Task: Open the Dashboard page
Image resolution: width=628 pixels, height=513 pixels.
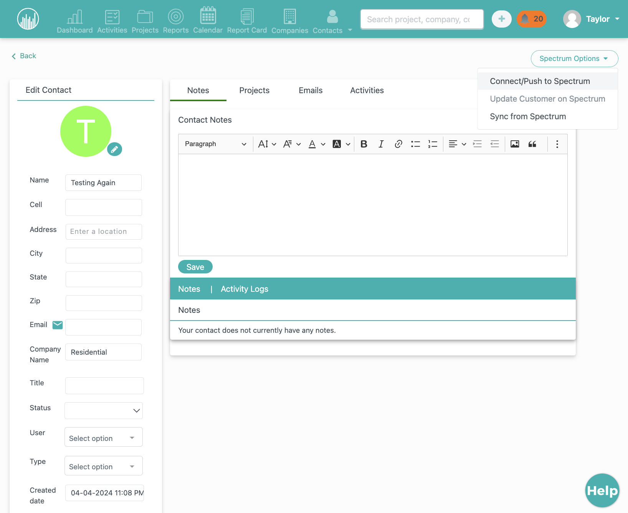Action: click(x=75, y=22)
